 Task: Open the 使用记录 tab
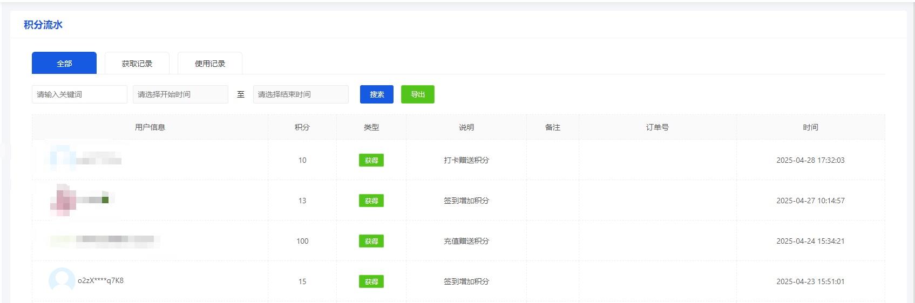click(x=210, y=64)
